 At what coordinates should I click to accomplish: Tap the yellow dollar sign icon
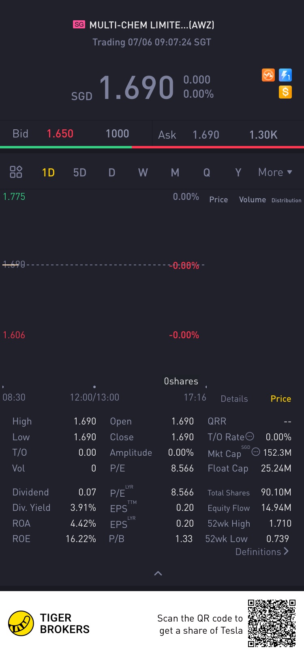tap(285, 92)
